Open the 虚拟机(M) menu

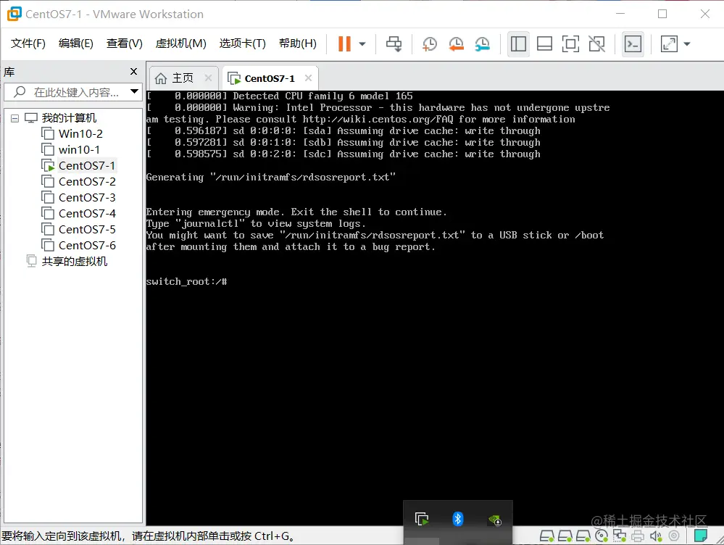(180, 43)
